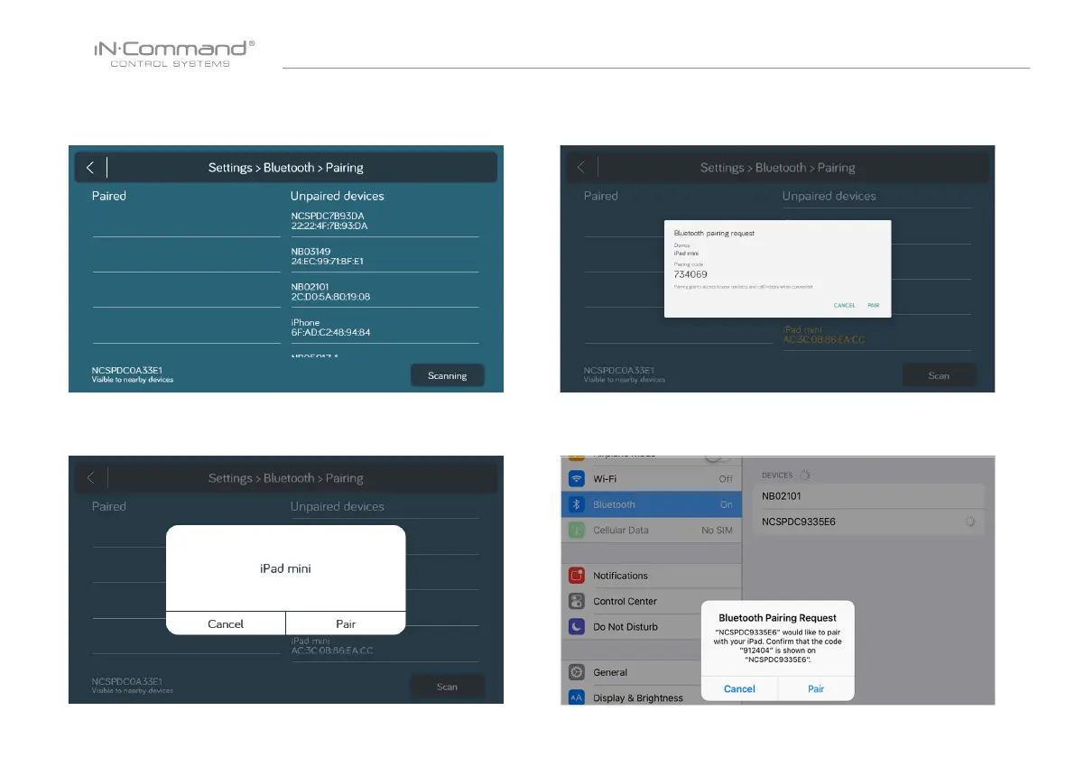The width and height of the screenshot is (1075, 757).
Task: Select unpaired device NB03149
Action: tap(385, 256)
